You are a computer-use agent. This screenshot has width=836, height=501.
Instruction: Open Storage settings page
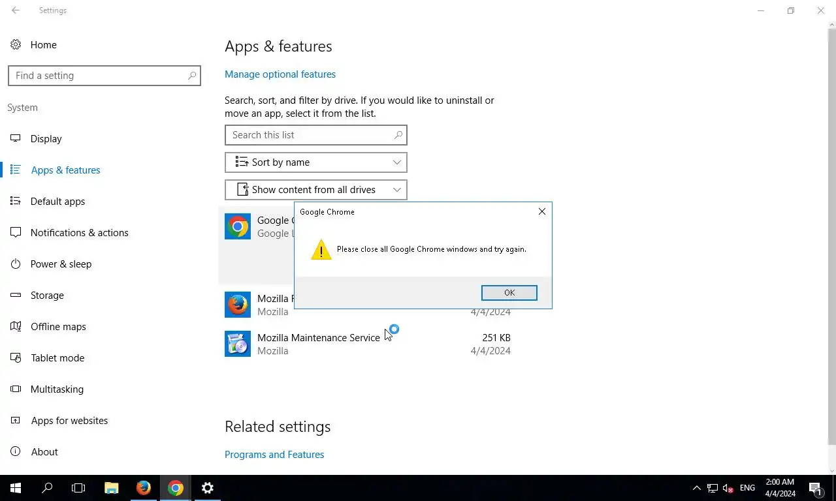click(47, 296)
